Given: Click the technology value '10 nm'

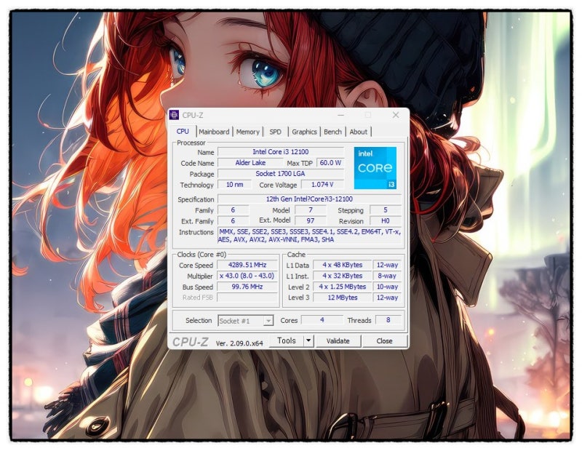Looking at the screenshot, I should [234, 185].
